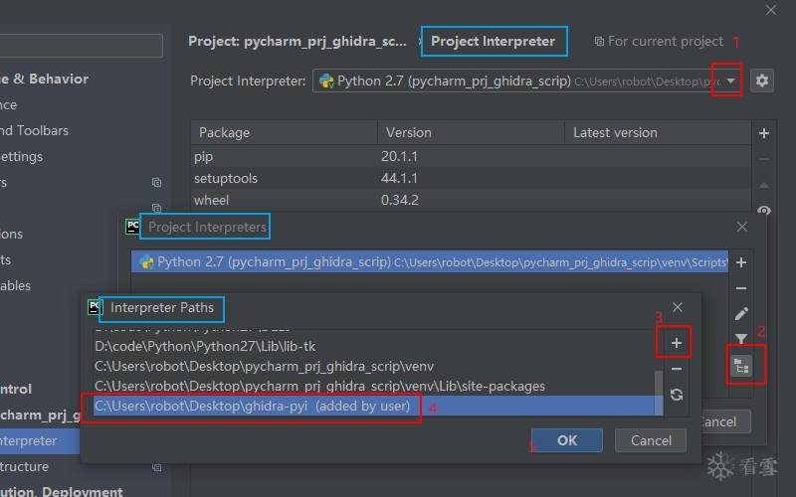Add a package with the package table plus icon
796x497 pixels.
coord(764,133)
